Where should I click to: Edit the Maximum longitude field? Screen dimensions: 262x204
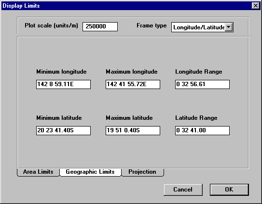[133, 84]
